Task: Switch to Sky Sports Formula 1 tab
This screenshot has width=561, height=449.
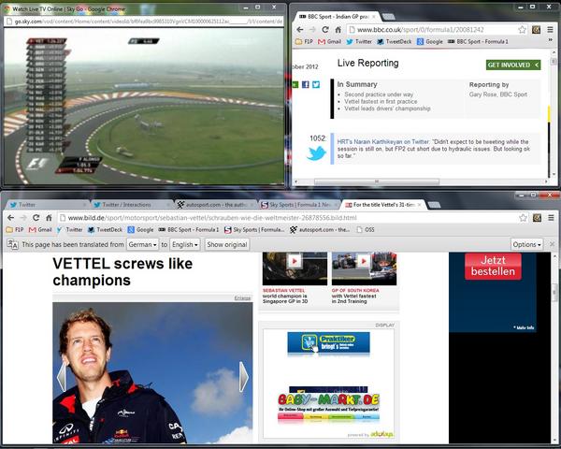Action: [298, 205]
